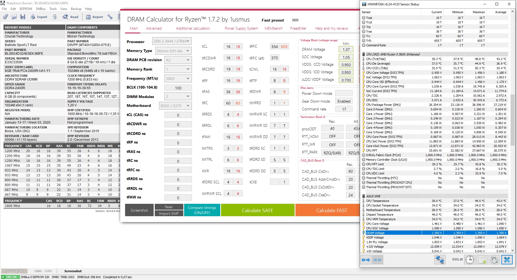
Task: Open the Power Supply System tab
Action: click(x=241, y=28)
